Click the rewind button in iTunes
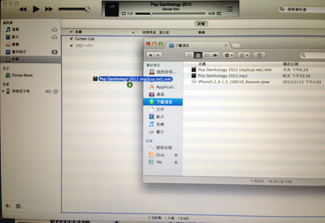This screenshot has width=325, height=223. [x=23, y=9]
